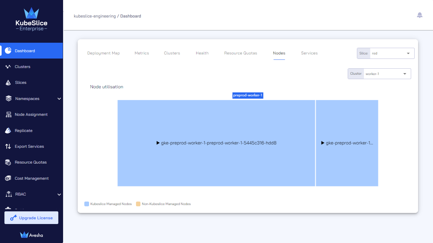
Task: Click the Replicate icon in sidebar
Action: (8, 130)
